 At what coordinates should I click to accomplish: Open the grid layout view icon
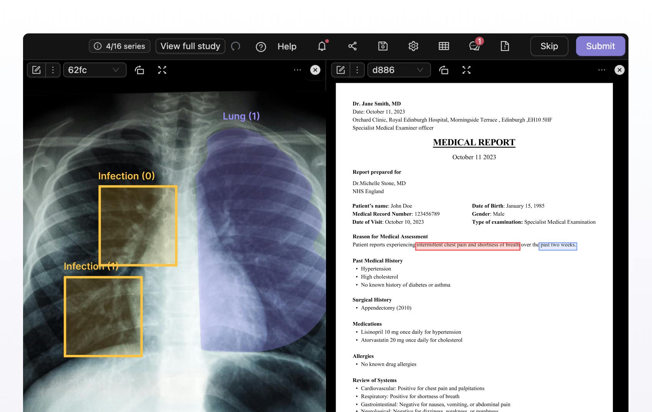444,46
